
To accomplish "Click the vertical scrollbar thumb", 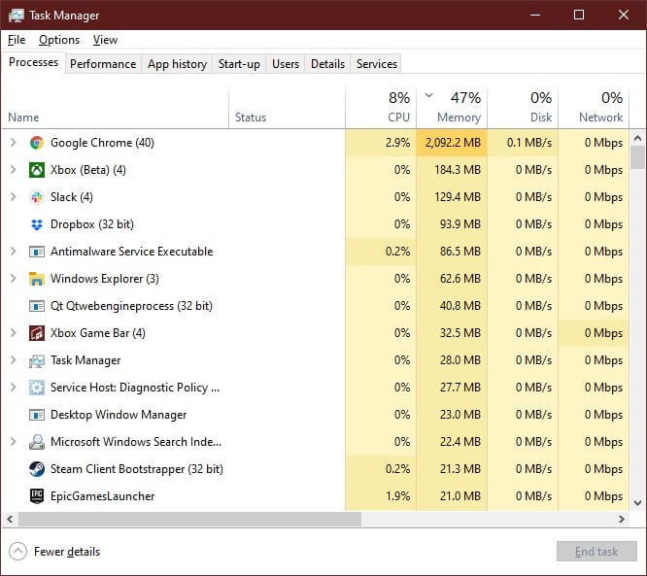I will [637, 157].
